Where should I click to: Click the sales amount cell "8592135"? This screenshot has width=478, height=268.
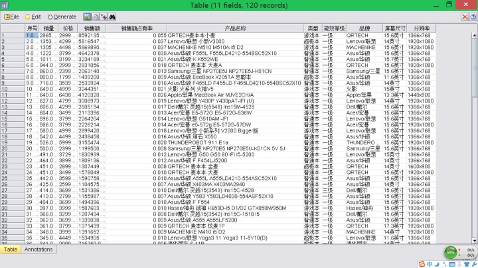(90, 36)
